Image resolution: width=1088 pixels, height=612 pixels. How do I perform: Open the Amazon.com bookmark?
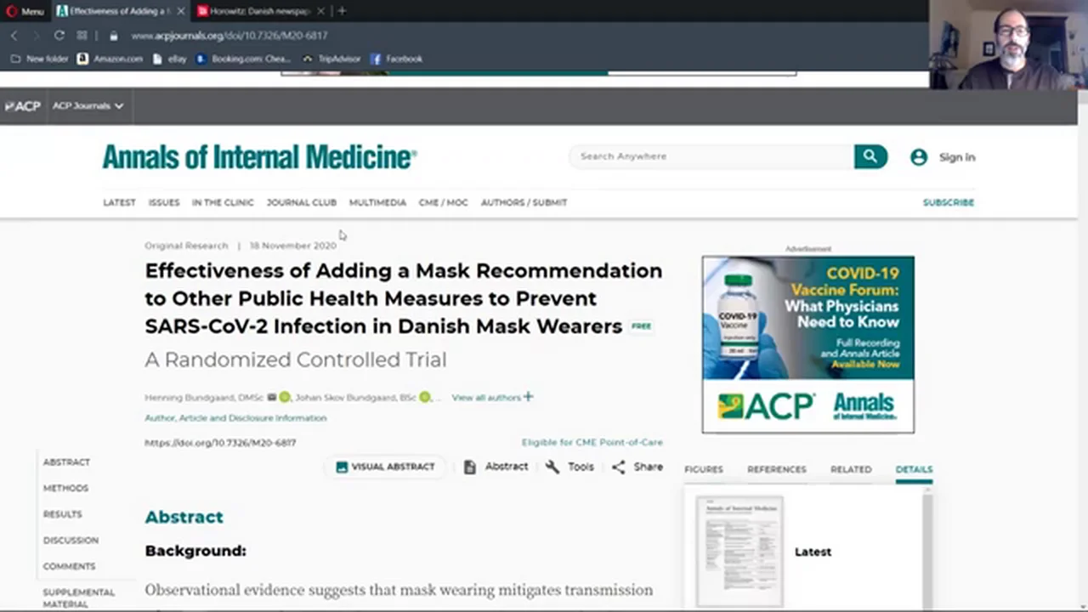(x=110, y=59)
